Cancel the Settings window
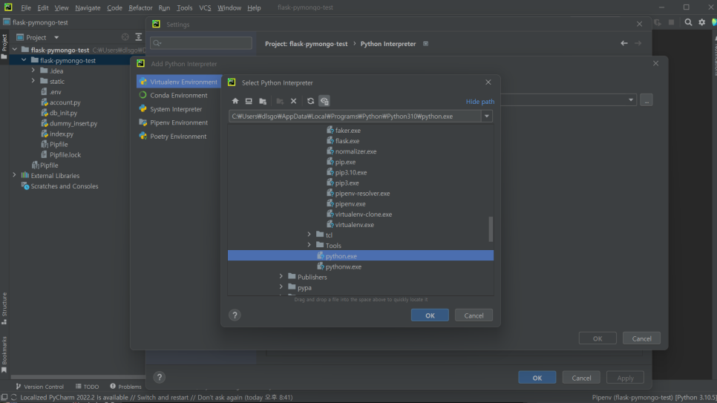The height and width of the screenshot is (403, 717). click(x=581, y=378)
